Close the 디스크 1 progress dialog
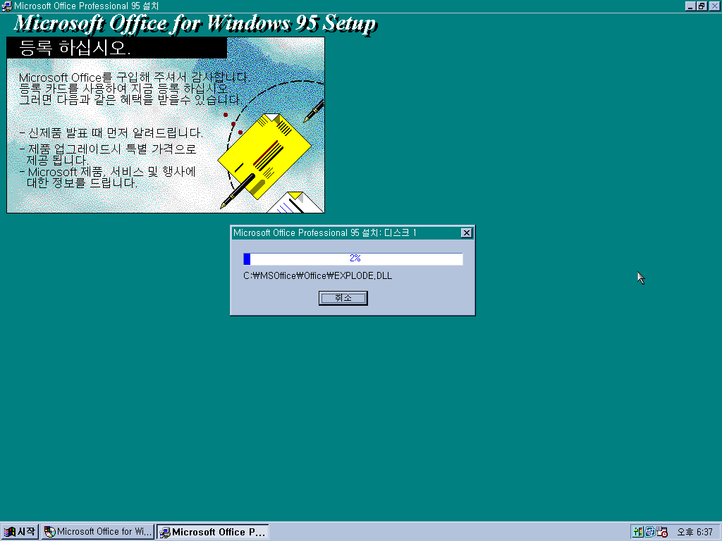 [x=467, y=232]
